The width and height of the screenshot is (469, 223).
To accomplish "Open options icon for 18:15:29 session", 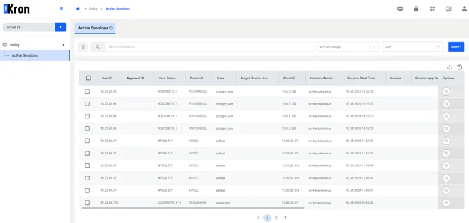I will click(x=446, y=129).
